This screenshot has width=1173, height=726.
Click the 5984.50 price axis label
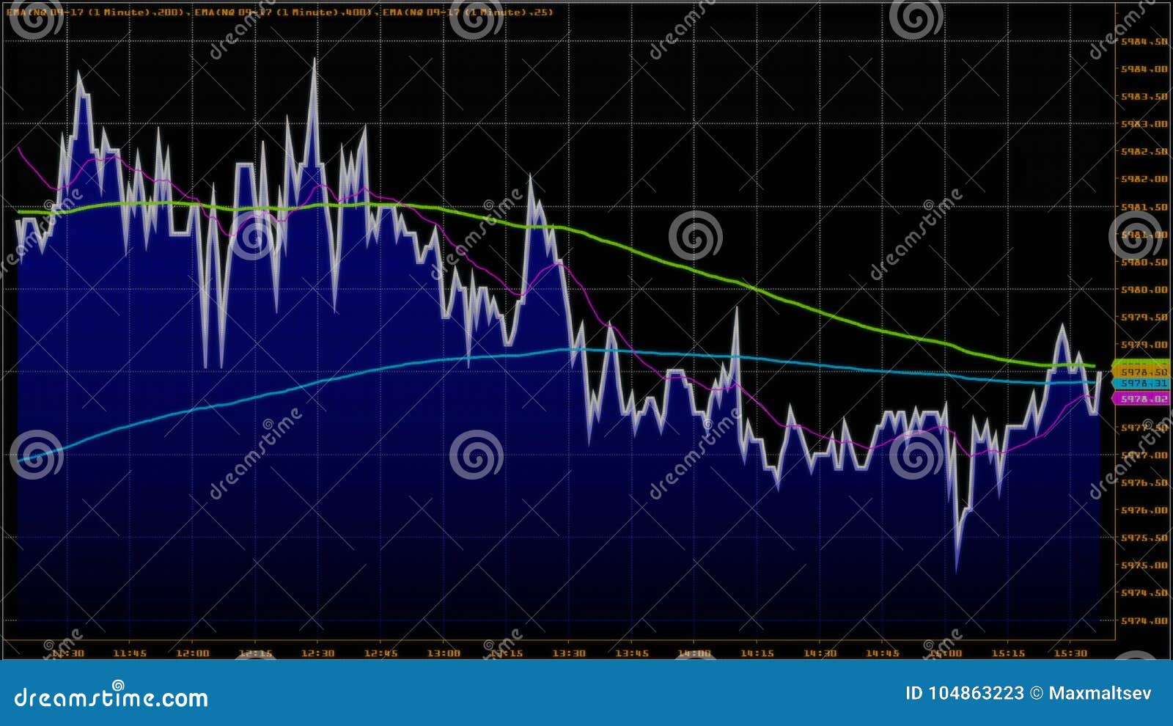point(1144,42)
